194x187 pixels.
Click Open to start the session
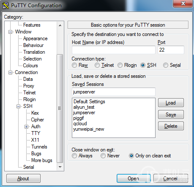pyautogui.click(x=134, y=179)
